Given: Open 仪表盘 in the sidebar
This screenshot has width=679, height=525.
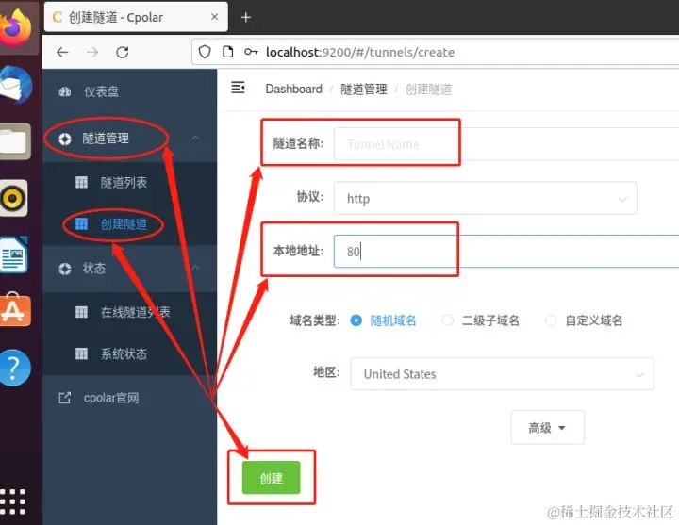Looking at the screenshot, I should point(130,91).
